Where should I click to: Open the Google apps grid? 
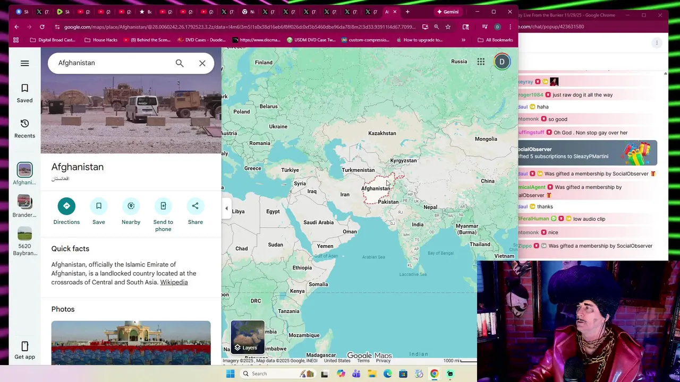pos(481,62)
